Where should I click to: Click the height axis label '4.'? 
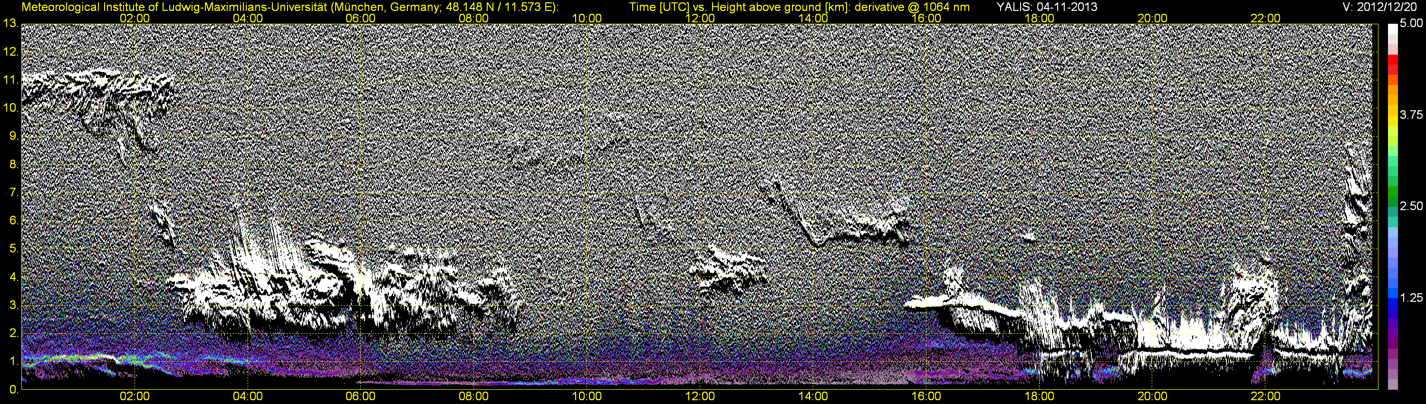click(x=14, y=277)
